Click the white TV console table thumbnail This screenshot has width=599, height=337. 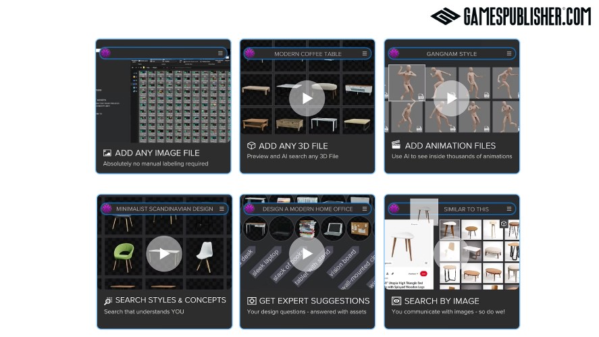pyautogui.click(x=358, y=90)
